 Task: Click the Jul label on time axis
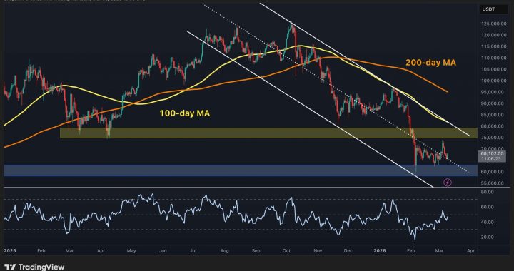pos(193,251)
